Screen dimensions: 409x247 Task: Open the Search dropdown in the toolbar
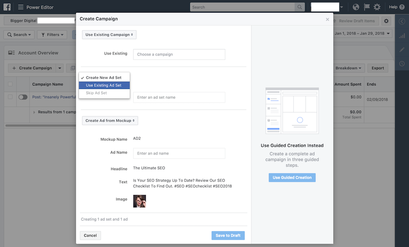pyautogui.click(x=19, y=35)
